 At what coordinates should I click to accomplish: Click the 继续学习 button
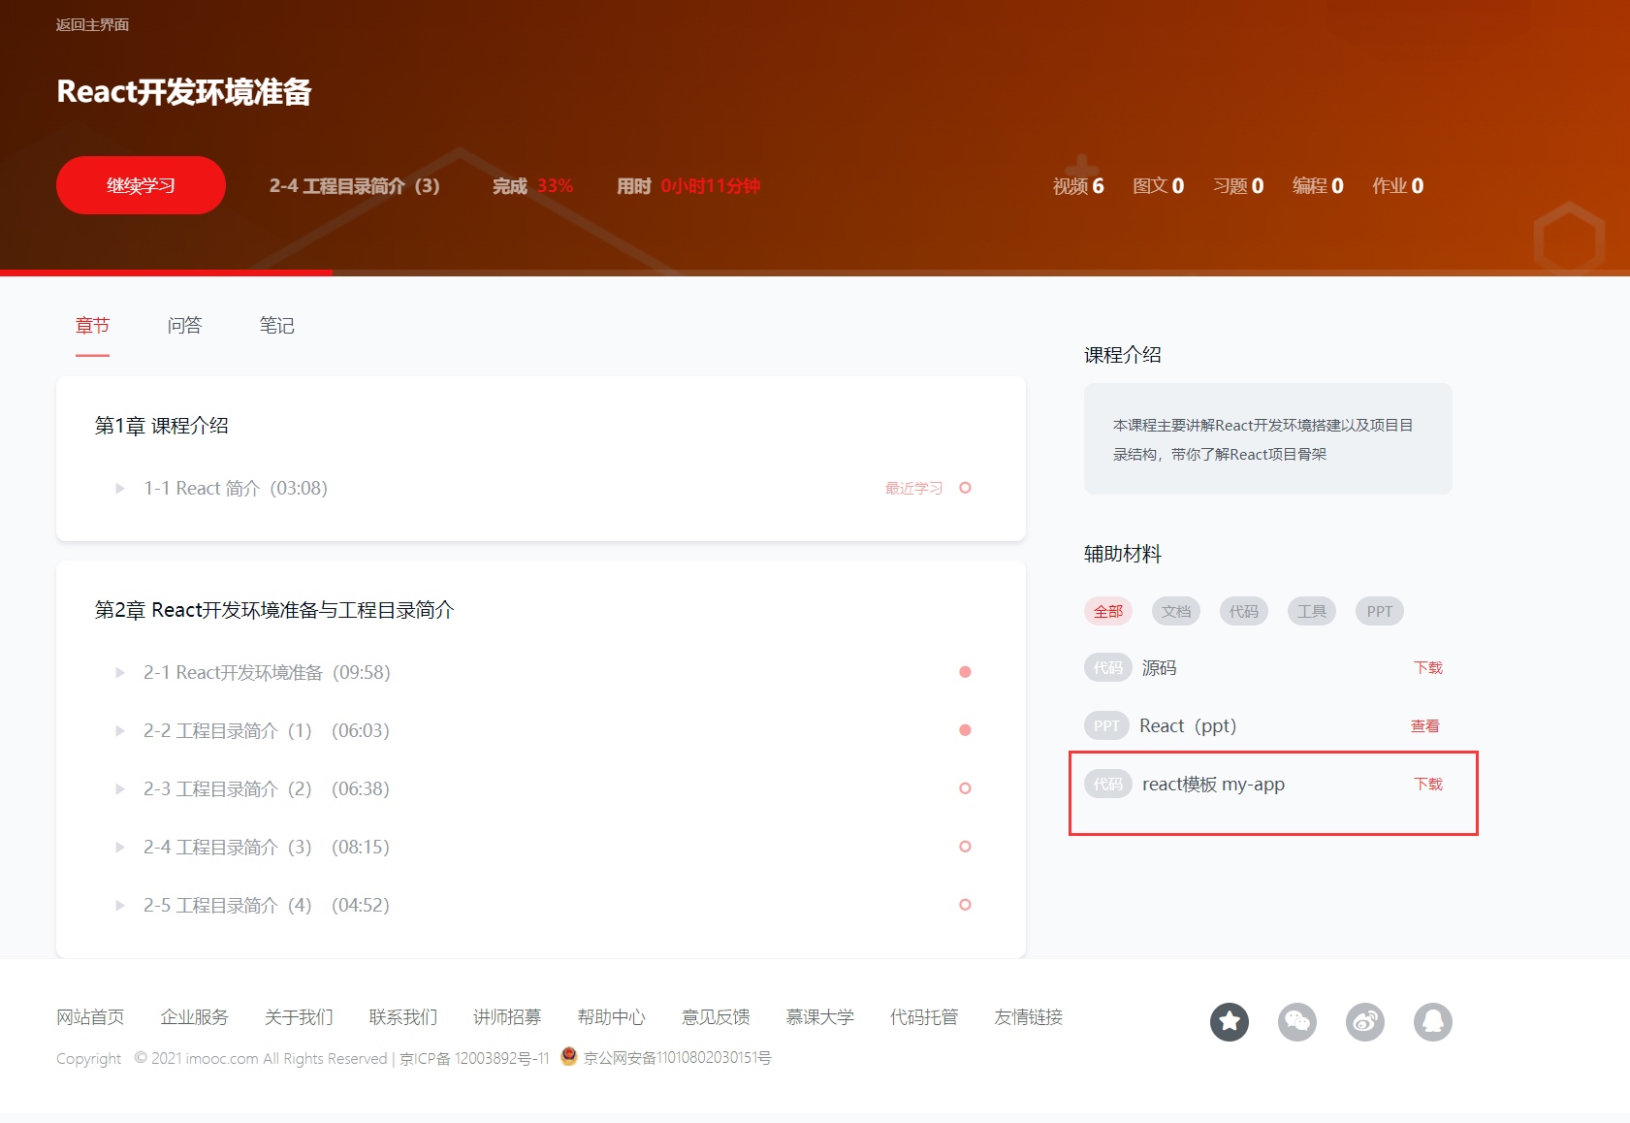click(141, 185)
